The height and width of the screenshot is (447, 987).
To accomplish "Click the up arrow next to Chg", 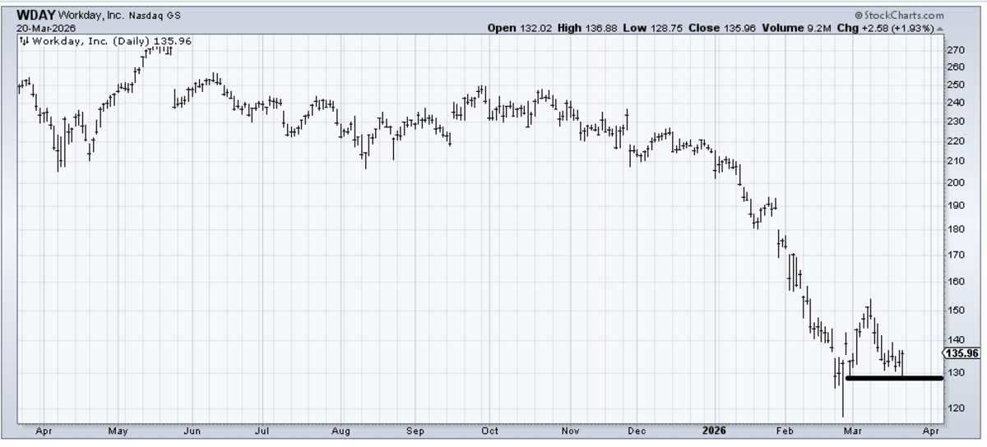I will tap(939, 28).
